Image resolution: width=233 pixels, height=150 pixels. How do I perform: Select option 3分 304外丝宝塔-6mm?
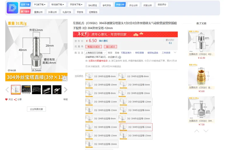(135, 110)
